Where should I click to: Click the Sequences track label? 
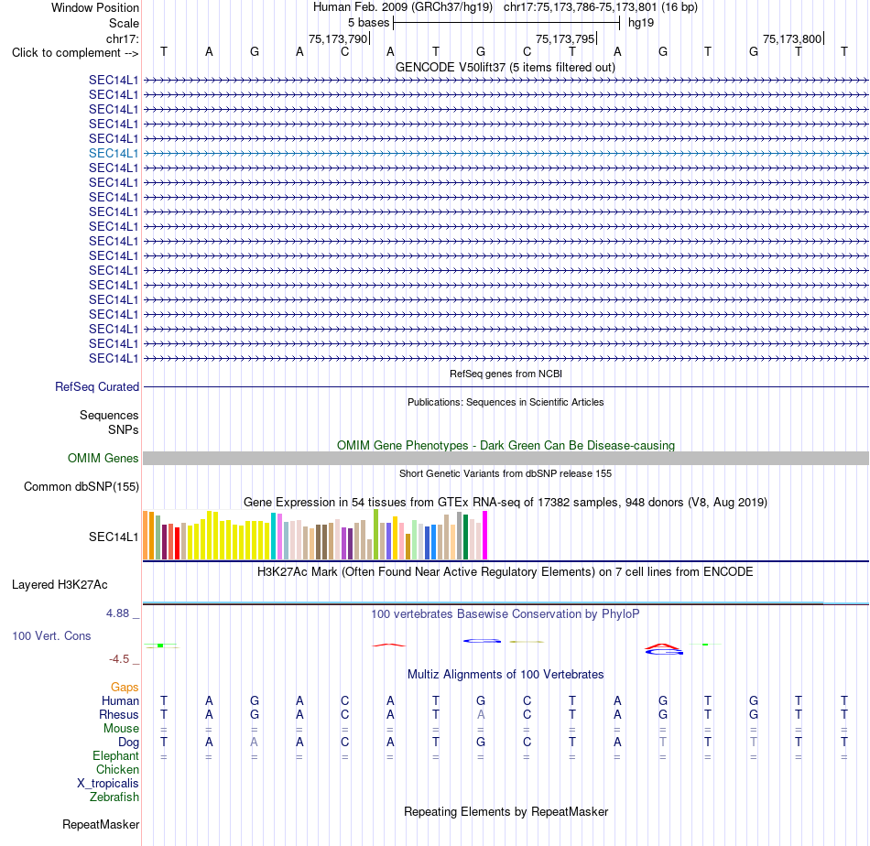point(109,415)
